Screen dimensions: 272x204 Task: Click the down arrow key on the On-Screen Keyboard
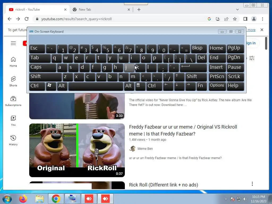(179, 86)
